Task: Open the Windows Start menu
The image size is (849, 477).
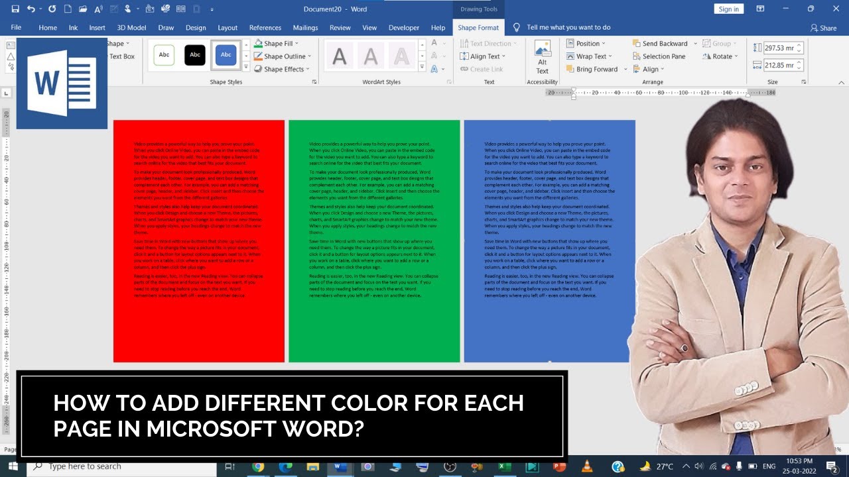Action: click(13, 466)
